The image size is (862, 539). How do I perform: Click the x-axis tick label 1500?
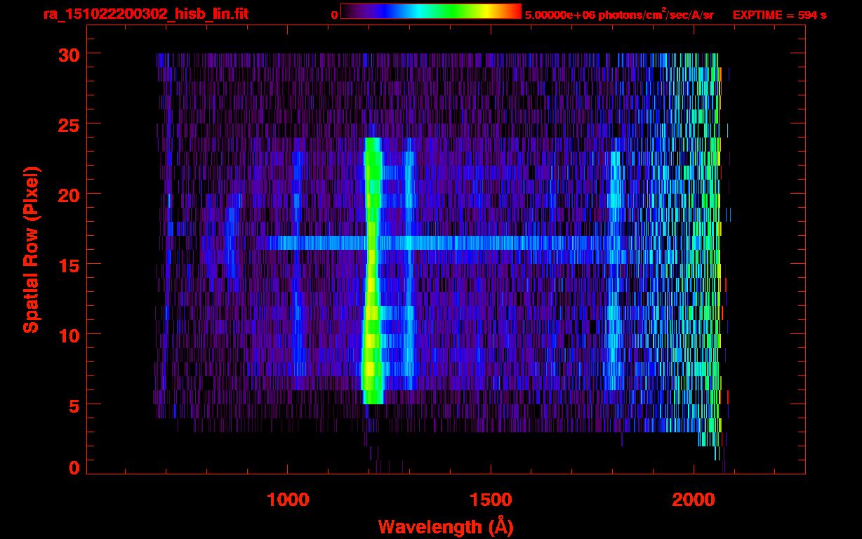click(x=491, y=500)
